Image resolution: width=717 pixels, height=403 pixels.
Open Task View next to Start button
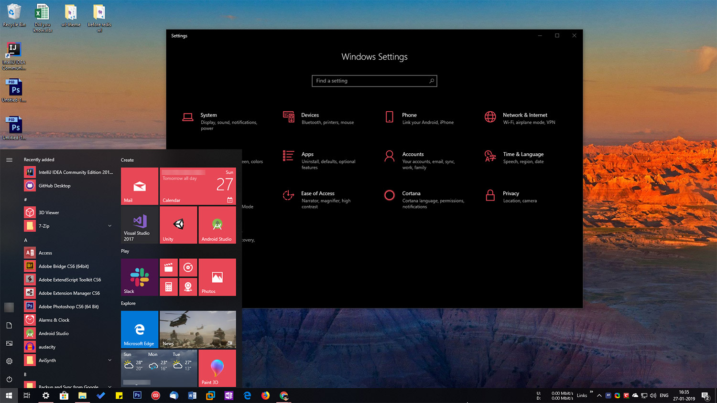click(27, 395)
